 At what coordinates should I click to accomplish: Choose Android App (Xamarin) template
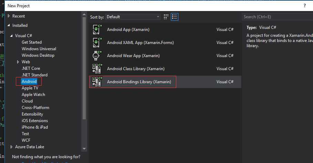[x=165, y=30]
